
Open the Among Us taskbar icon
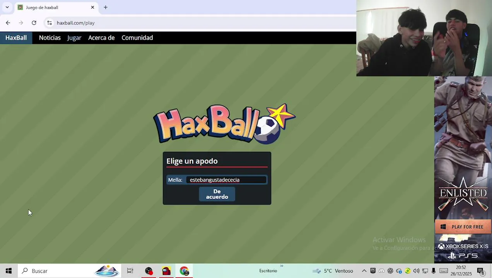(166, 271)
